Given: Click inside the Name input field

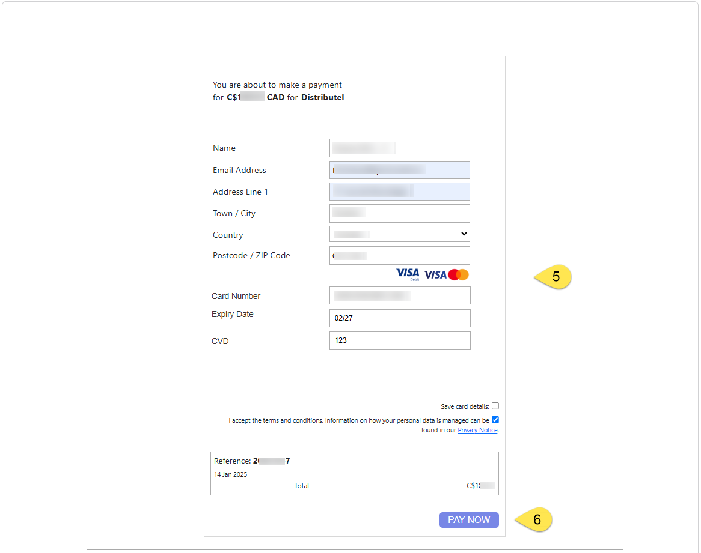Looking at the screenshot, I should (x=399, y=148).
